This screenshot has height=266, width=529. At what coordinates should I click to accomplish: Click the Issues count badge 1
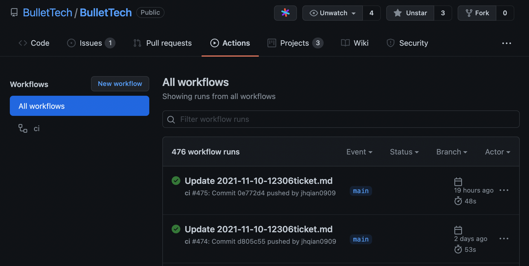click(x=110, y=43)
